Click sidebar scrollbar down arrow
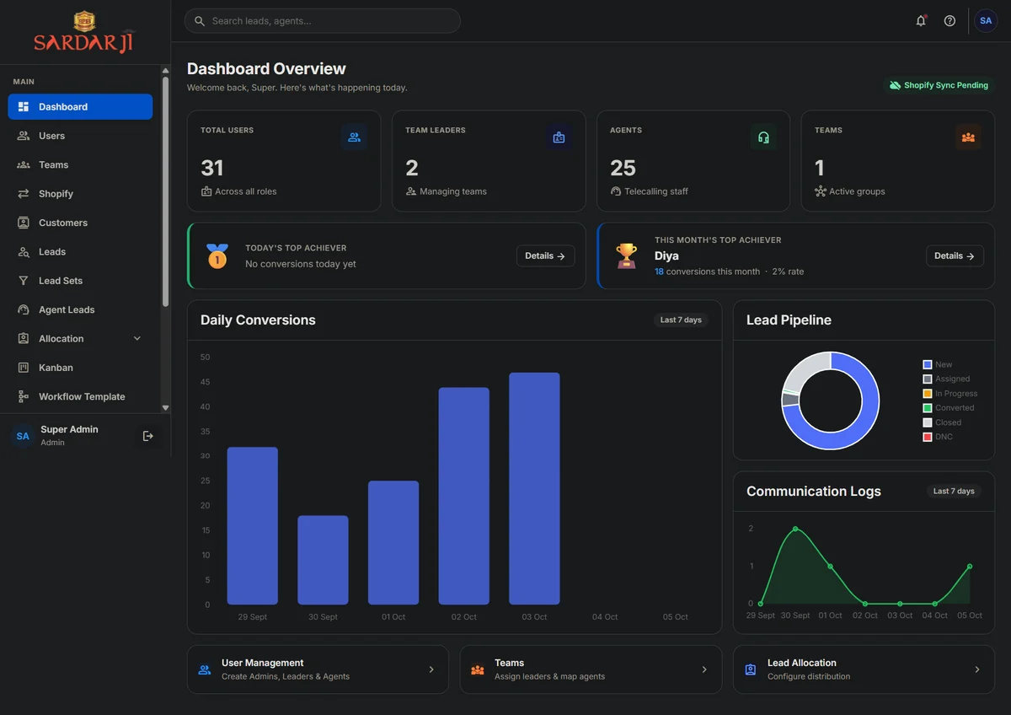The width and height of the screenshot is (1011, 715). [165, 407]
